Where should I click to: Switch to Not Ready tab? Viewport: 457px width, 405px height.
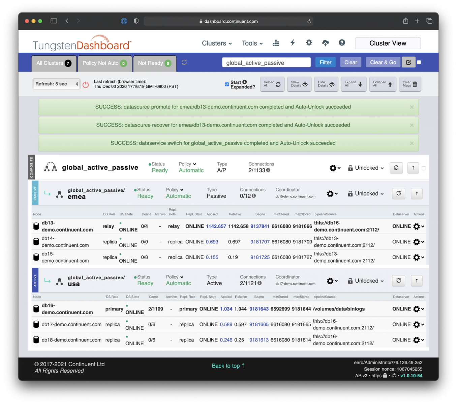(155, 63)
